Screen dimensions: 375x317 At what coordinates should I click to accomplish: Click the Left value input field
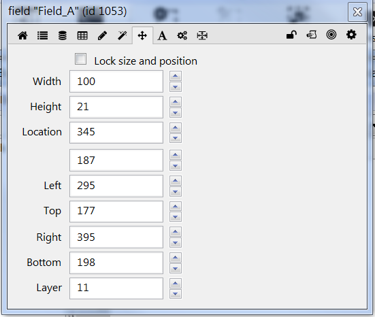point(116,186)
